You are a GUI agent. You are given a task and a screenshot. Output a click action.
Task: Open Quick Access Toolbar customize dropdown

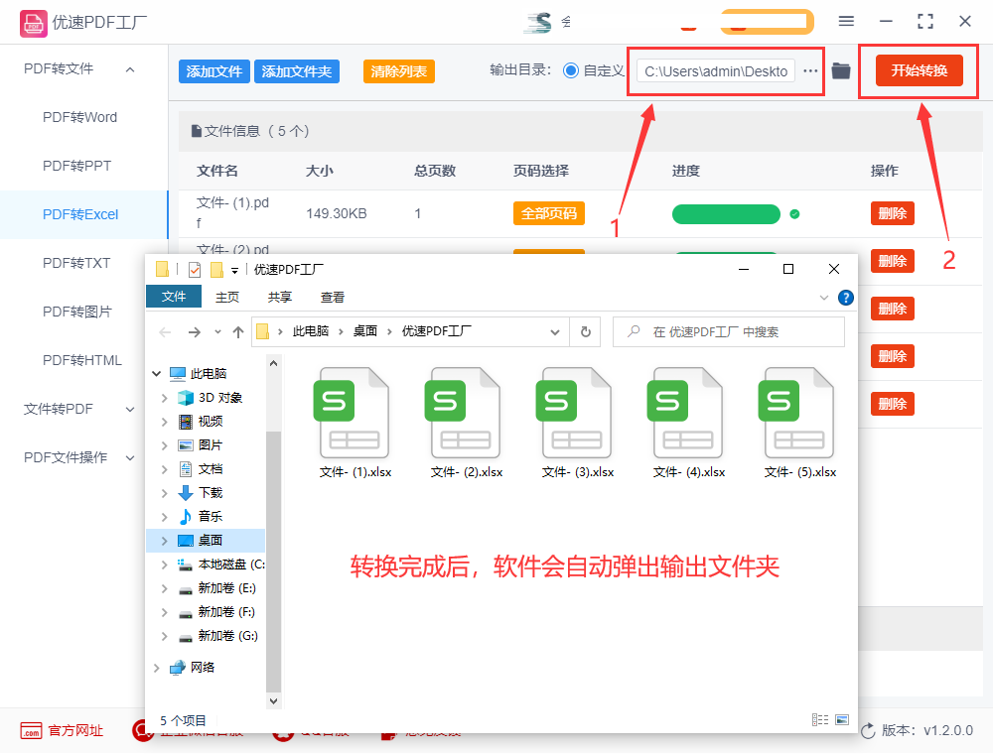point(235,271)
